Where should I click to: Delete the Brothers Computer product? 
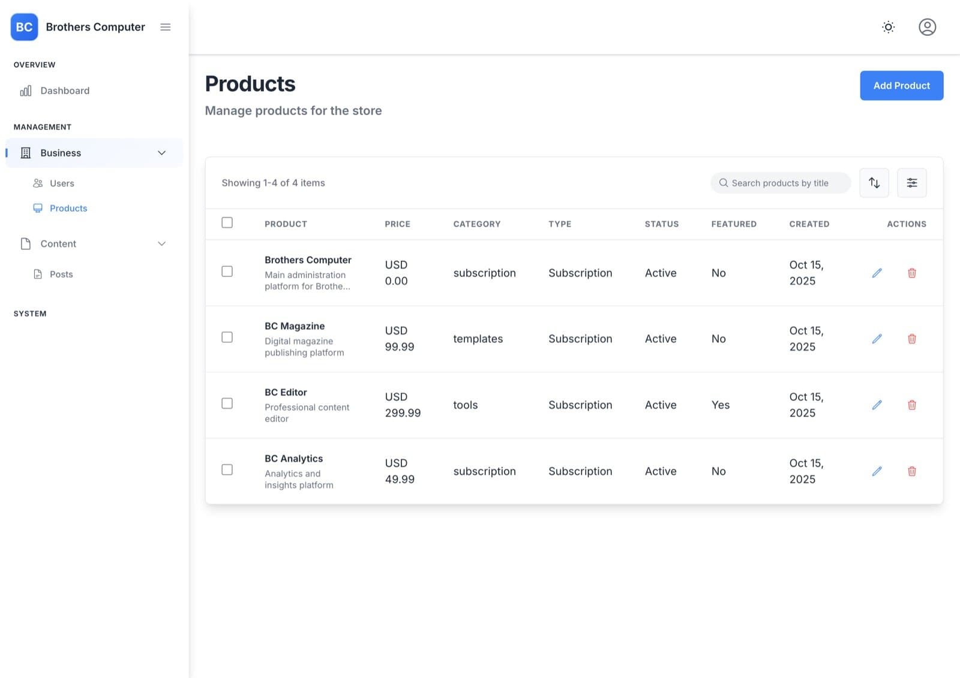[912, 273]
